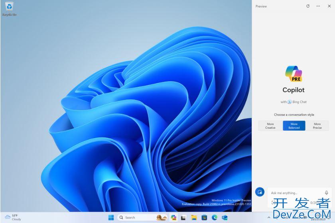Screen dimensions: 335x223
Task: Select More Creative conversation style
Action: click(270, 126)
